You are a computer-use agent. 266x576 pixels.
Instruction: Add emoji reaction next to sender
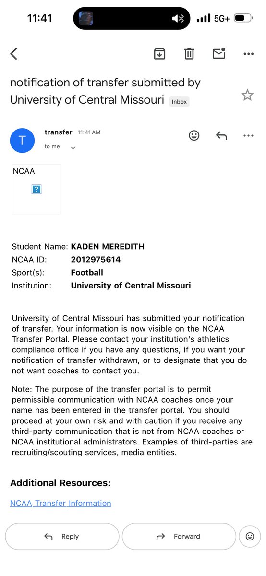[194, 136]
